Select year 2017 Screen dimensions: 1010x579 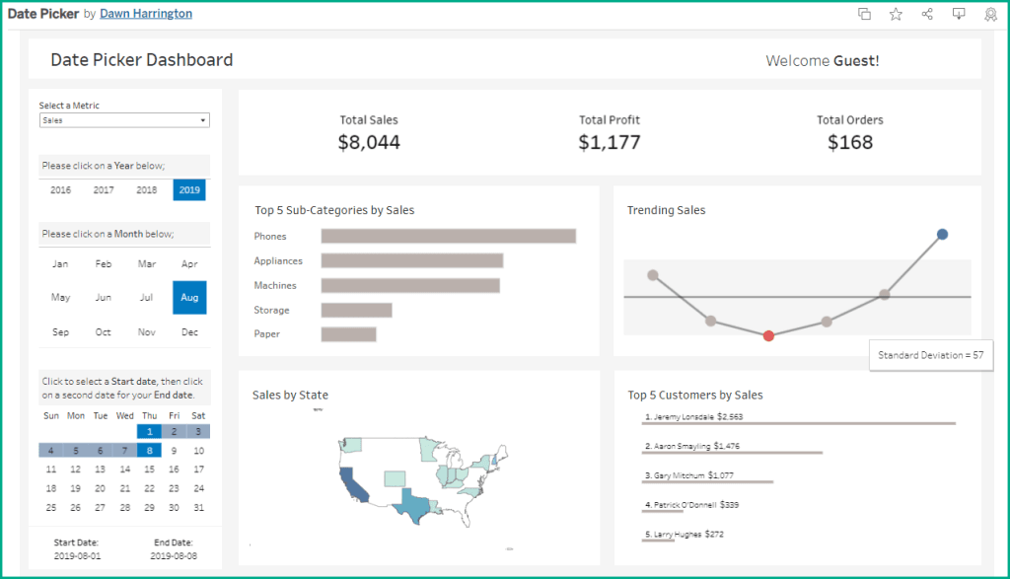click(104, 190)
